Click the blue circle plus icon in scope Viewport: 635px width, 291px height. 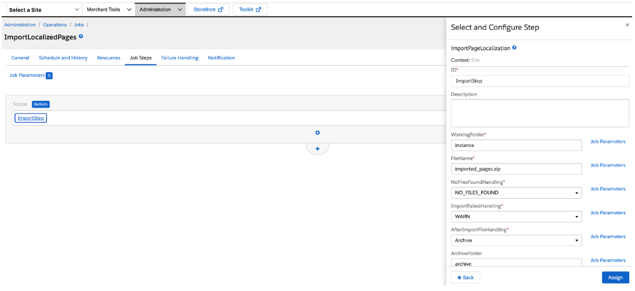point(317,133)
